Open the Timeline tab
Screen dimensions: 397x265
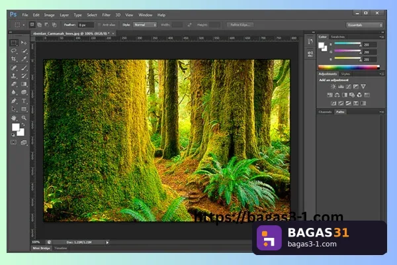[61, 248]
